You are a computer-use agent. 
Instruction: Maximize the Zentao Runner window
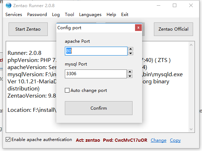pos(175,5)
